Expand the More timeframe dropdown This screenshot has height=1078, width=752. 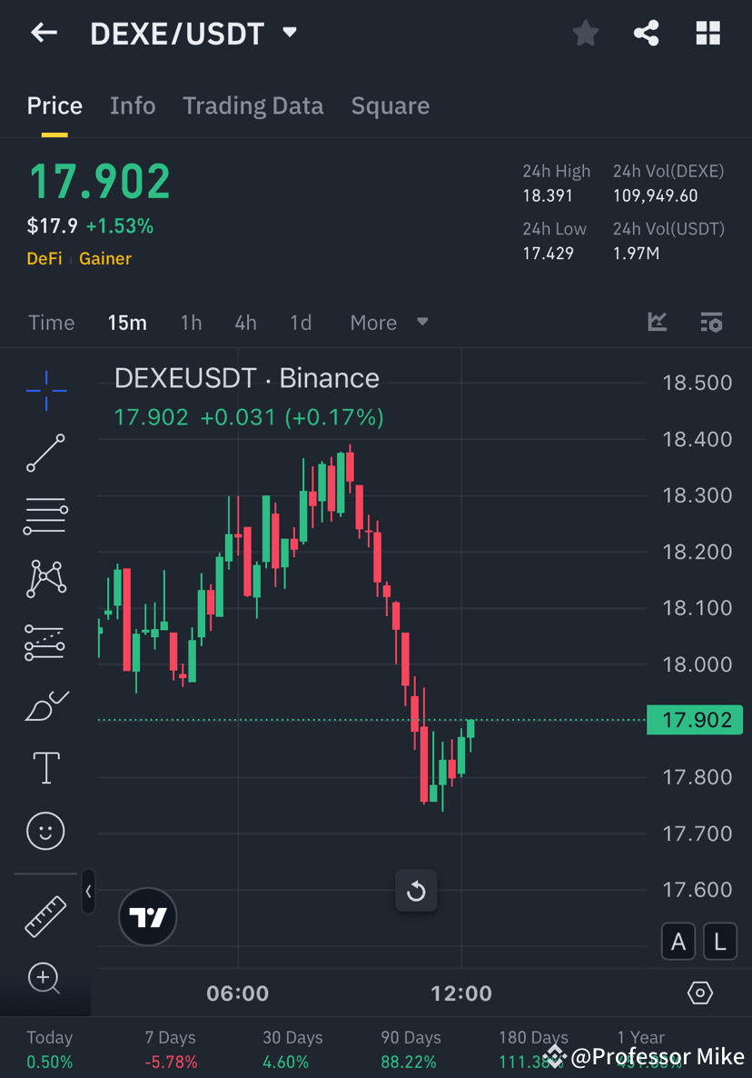388,322
